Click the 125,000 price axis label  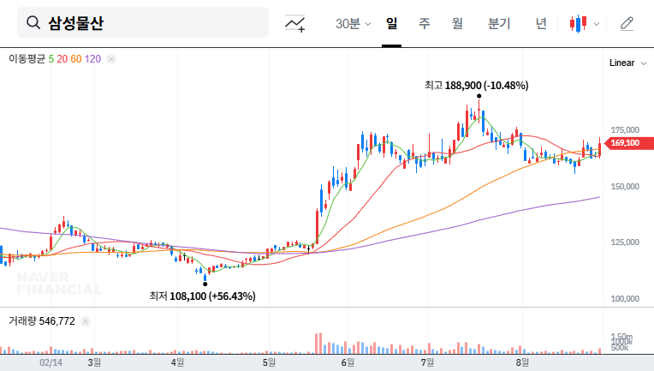[625, 242]
